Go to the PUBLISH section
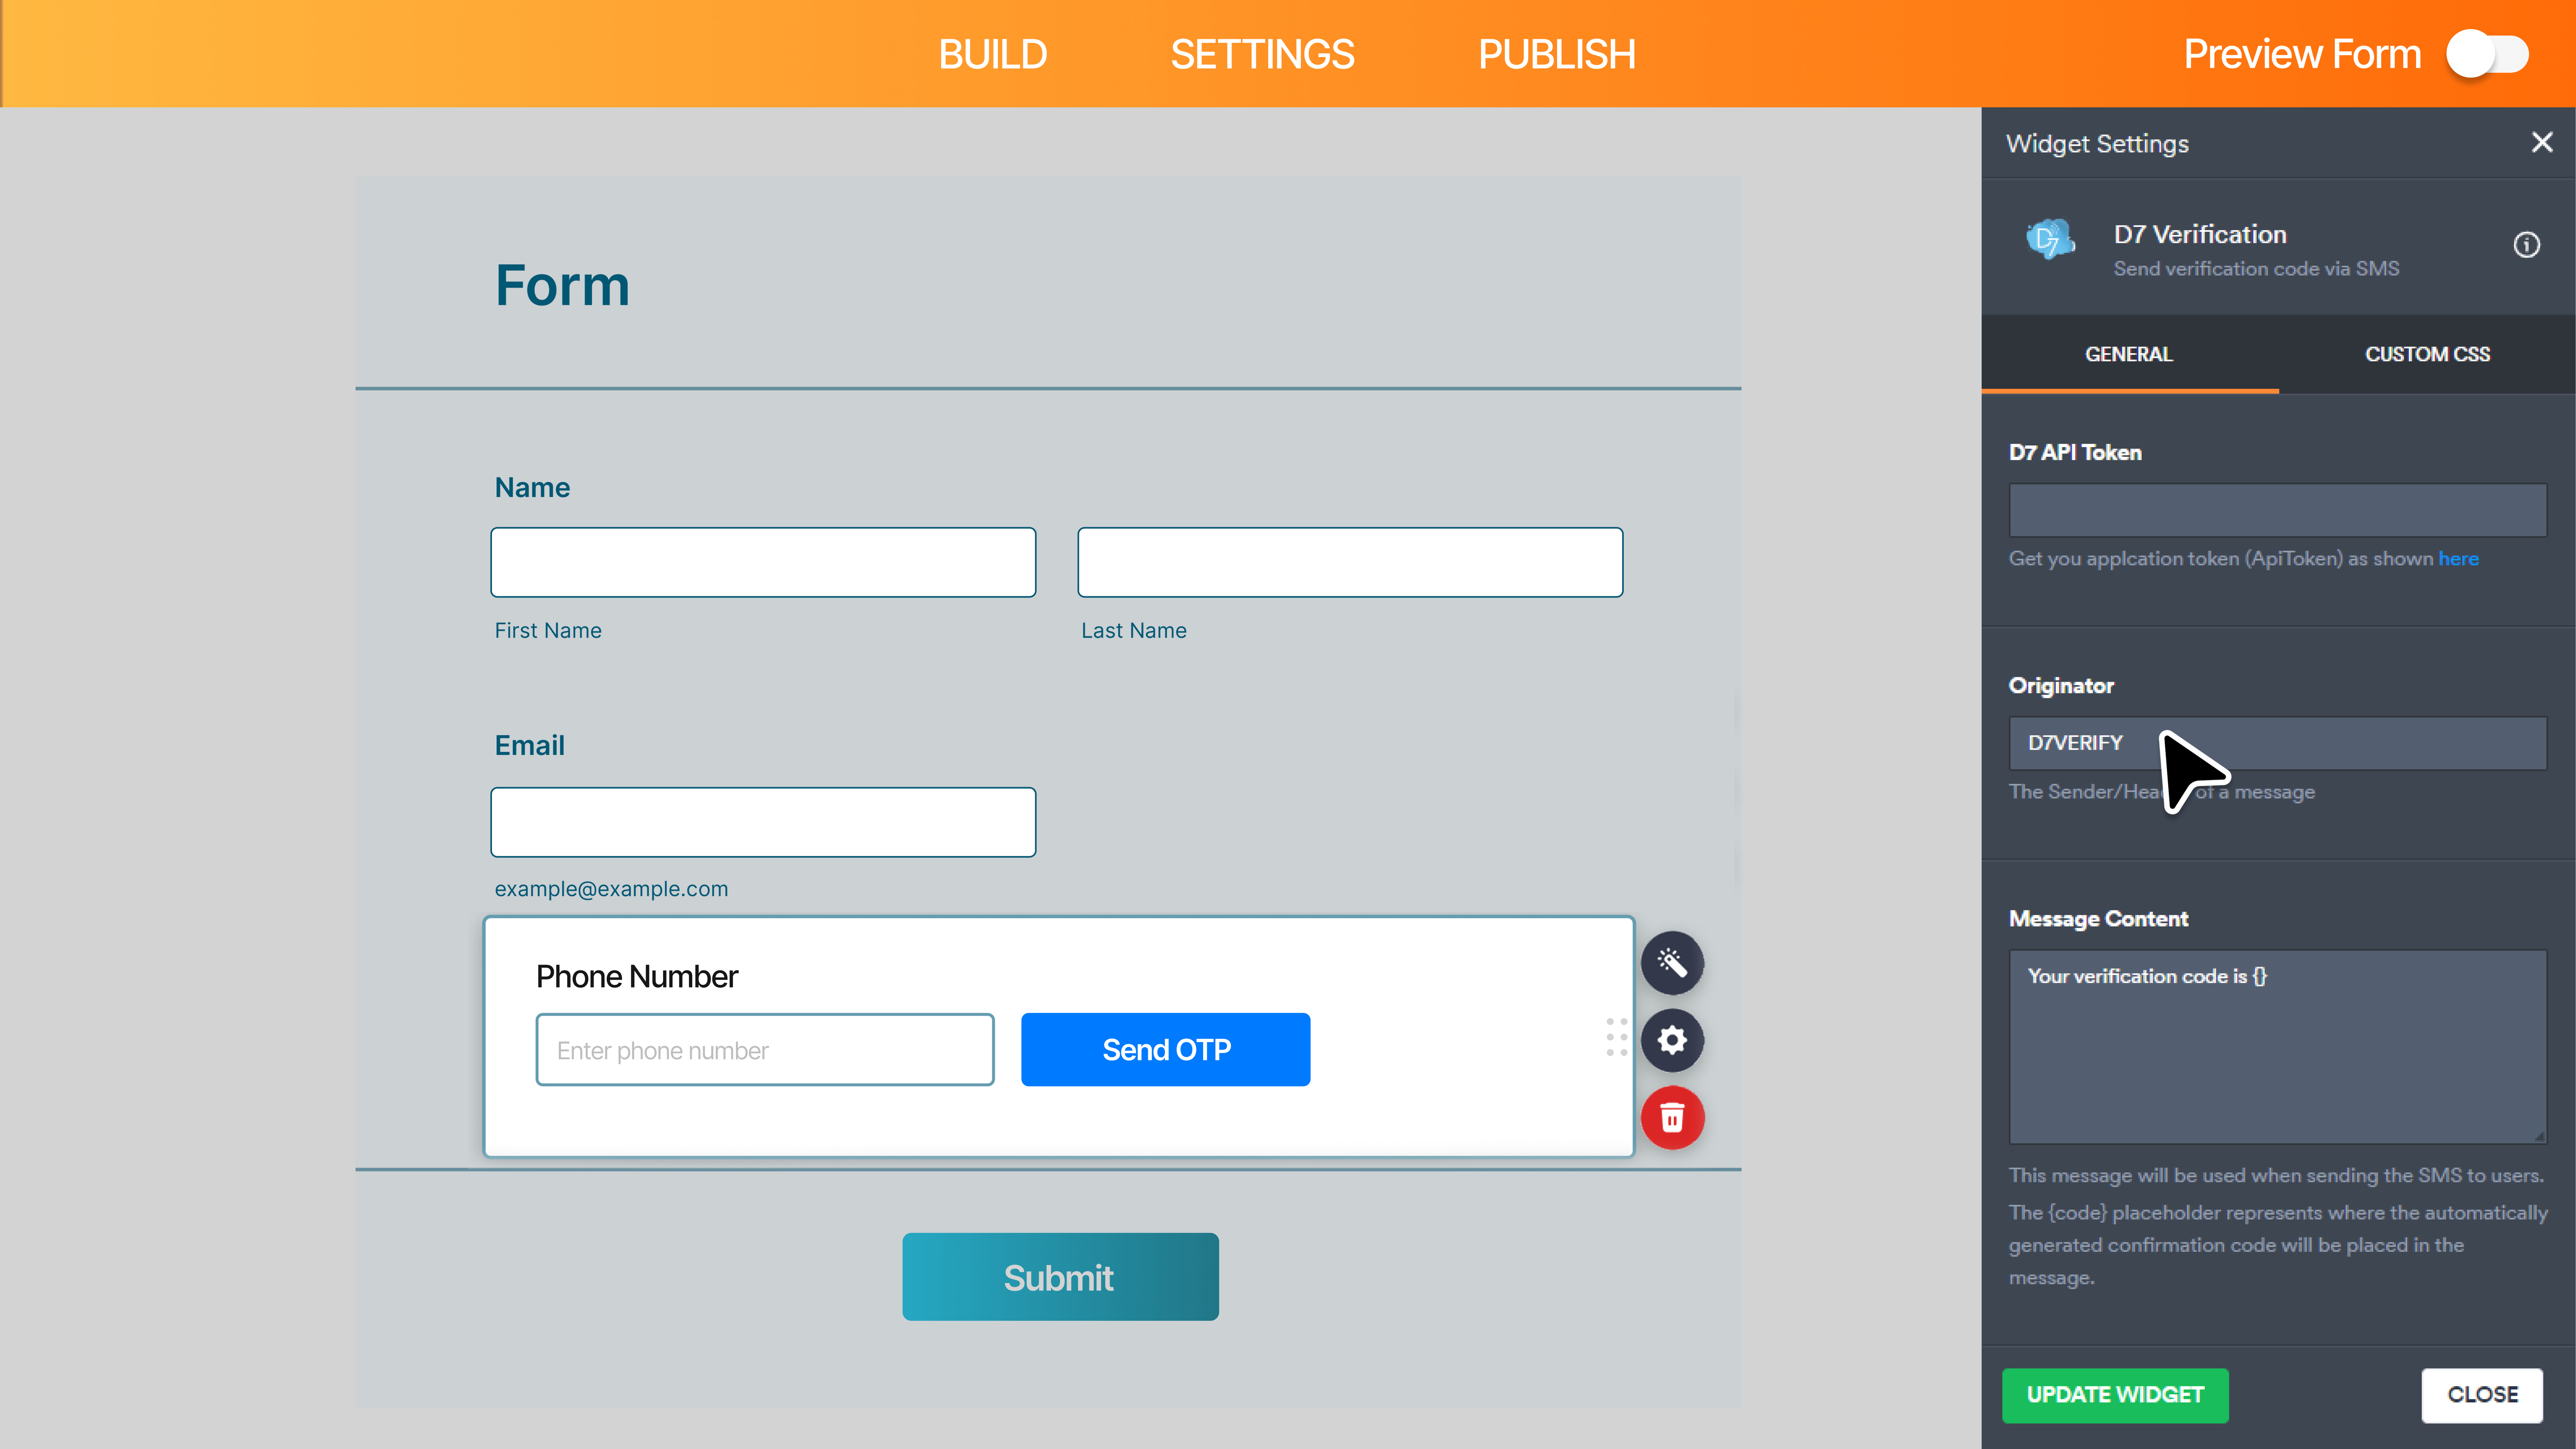The width and height of the screenshot is (2576, 1449). pyautogui.click(x=1556, y=54)
